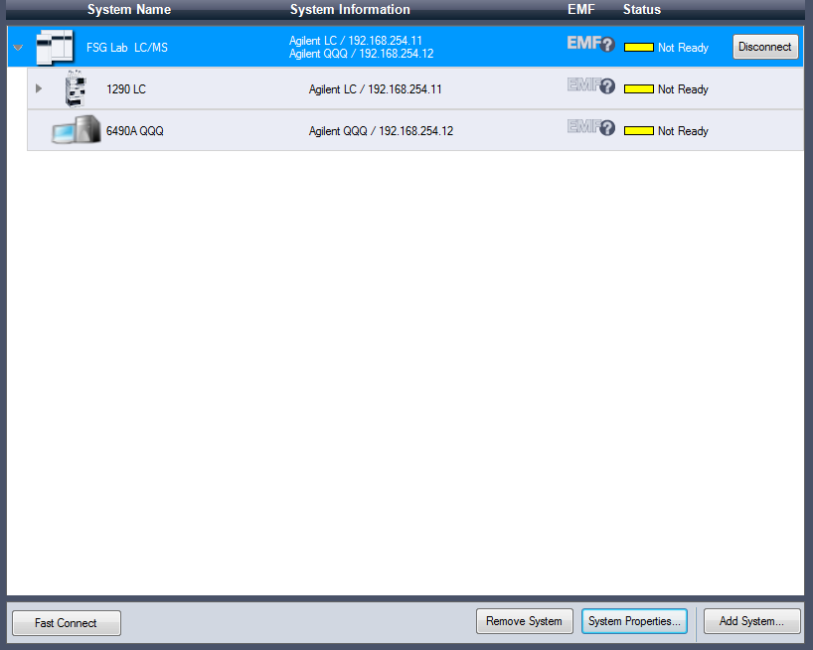Click the 6490A QQQ mass spectrometer icon
The height and width of the screenshot is (650, 813).
(x=76, y=130)
